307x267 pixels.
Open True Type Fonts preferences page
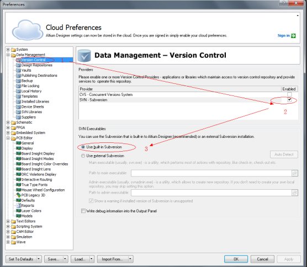coord(34,185)
